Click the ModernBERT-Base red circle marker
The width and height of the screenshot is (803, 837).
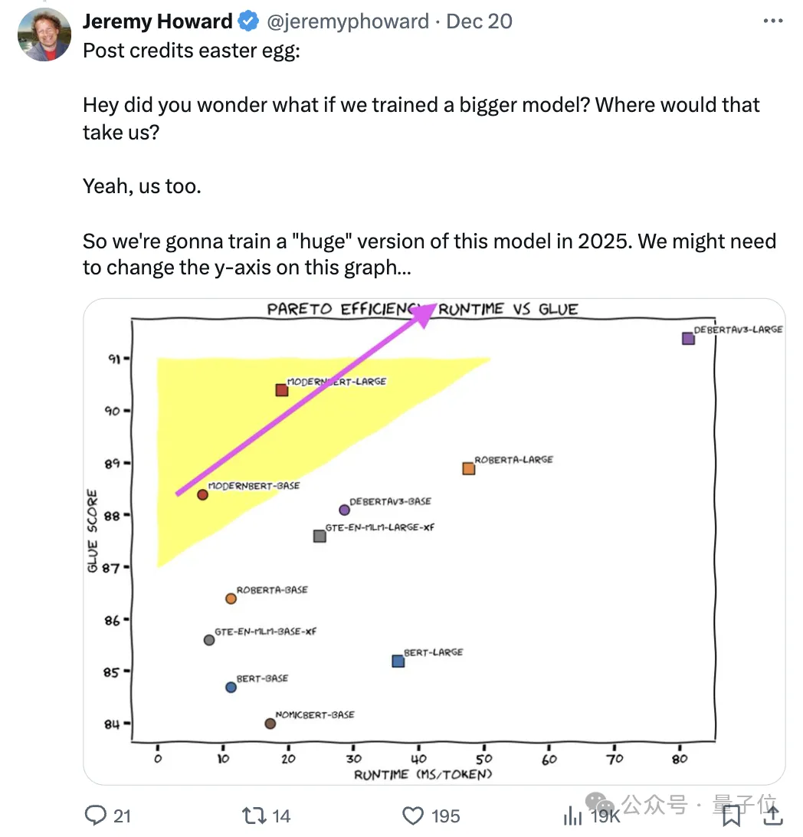pyautogui.click(x=202, y=495)
